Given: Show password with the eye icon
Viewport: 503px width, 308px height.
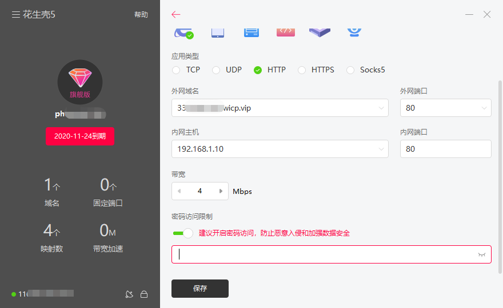Looking at the screenshot, I should point(481,255).
